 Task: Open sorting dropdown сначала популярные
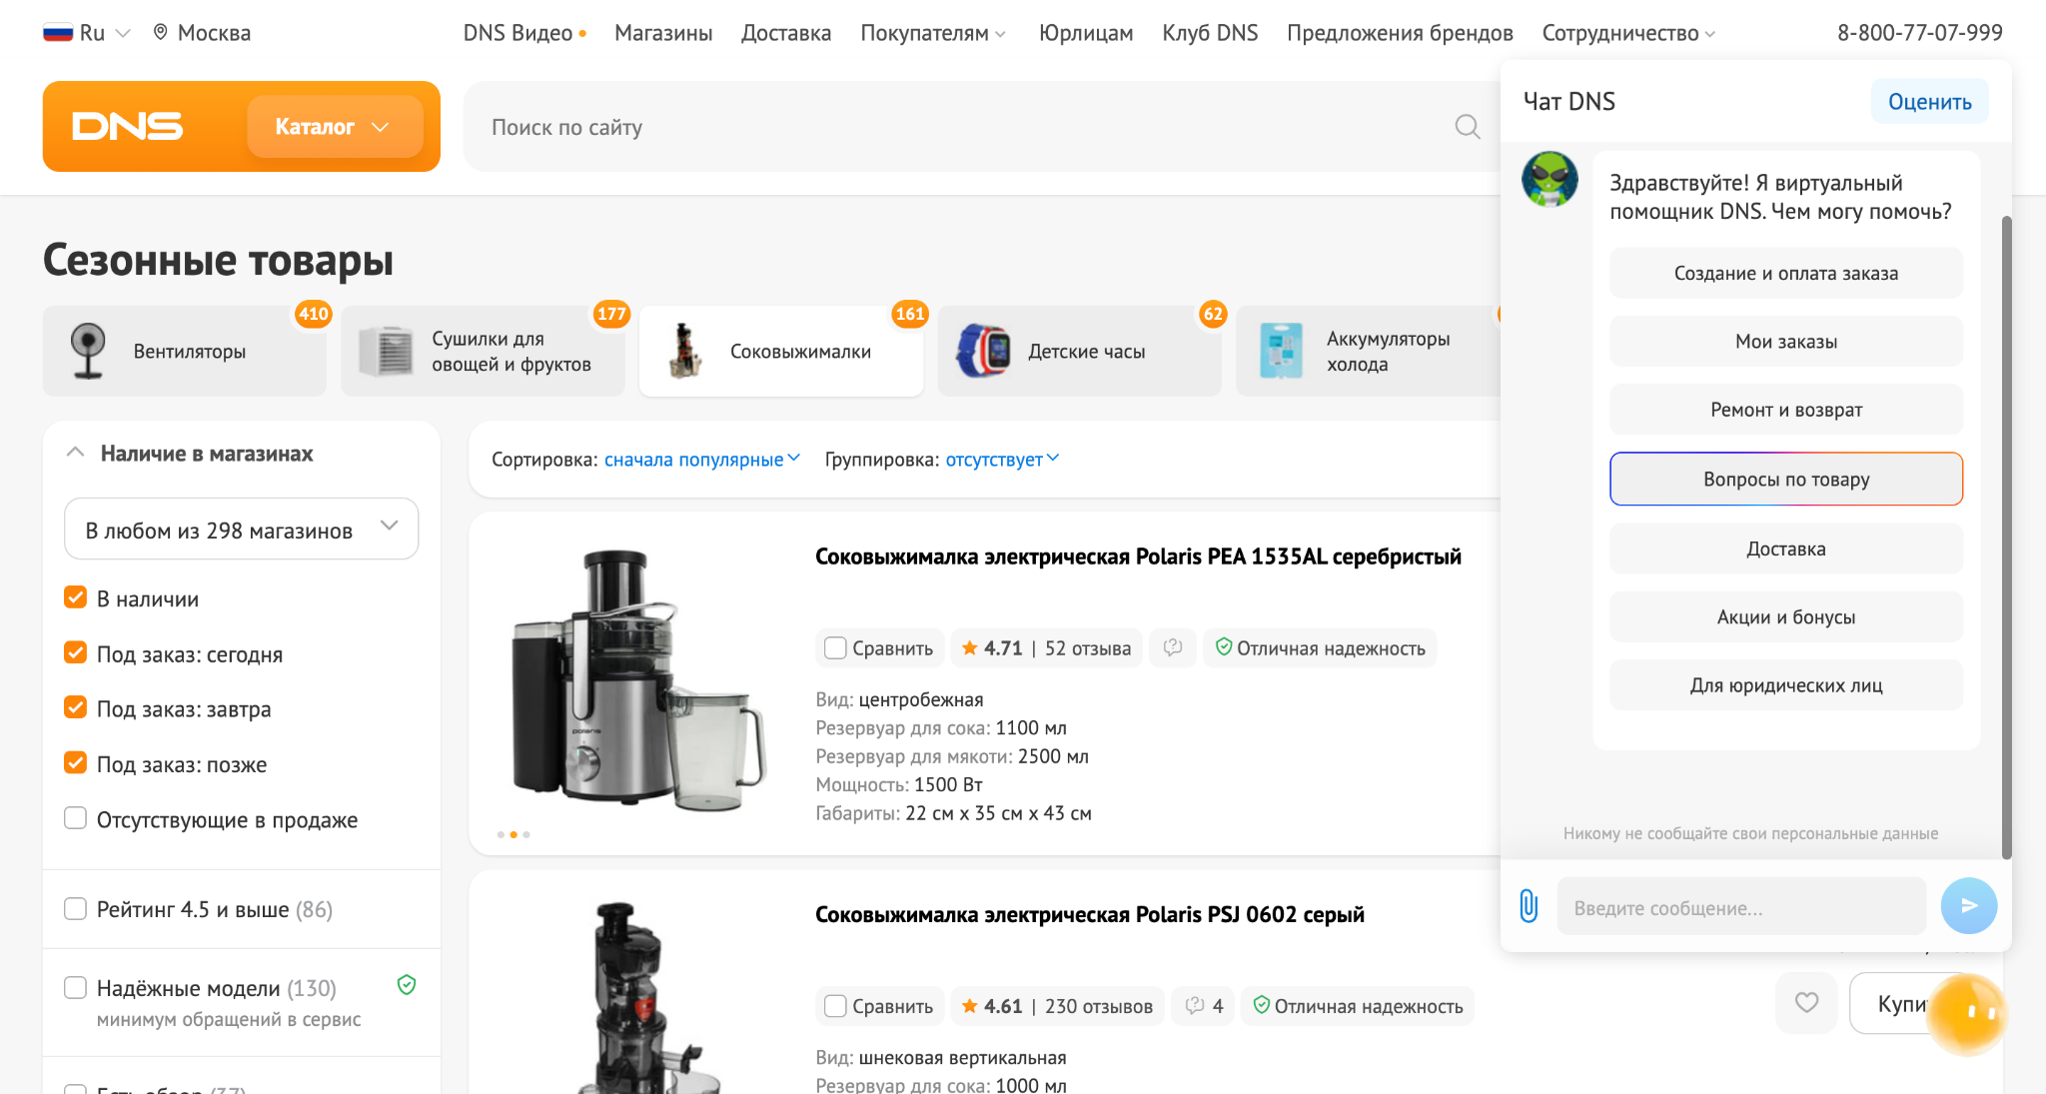click(x=702, y=460)
